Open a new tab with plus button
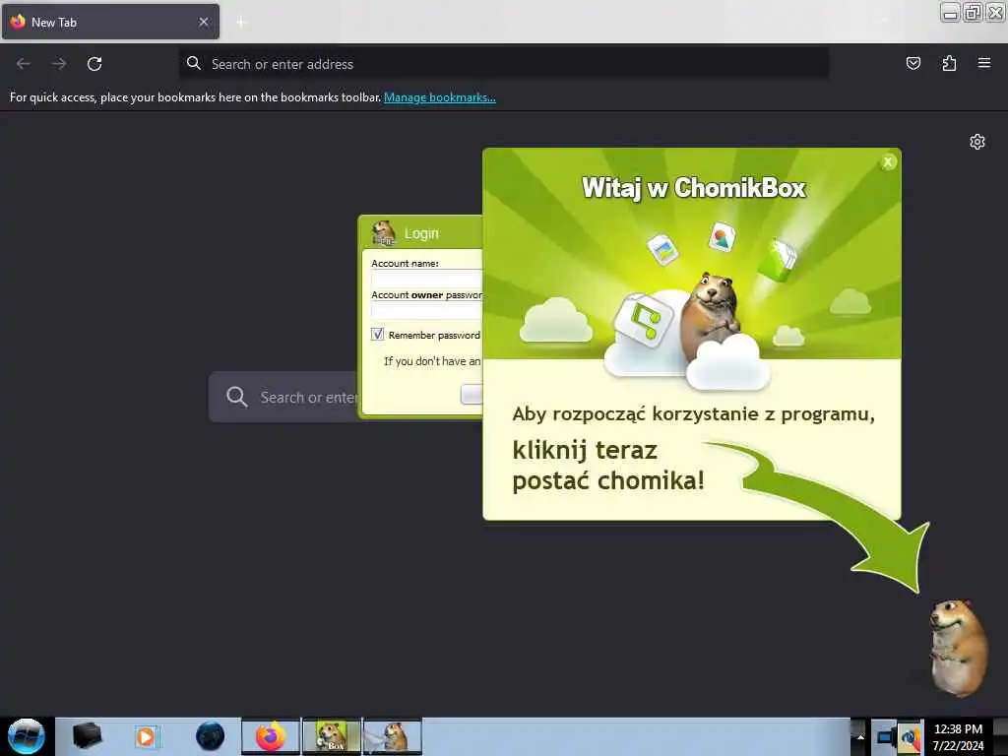This screenshot has height=756, width=1008. 241,23
